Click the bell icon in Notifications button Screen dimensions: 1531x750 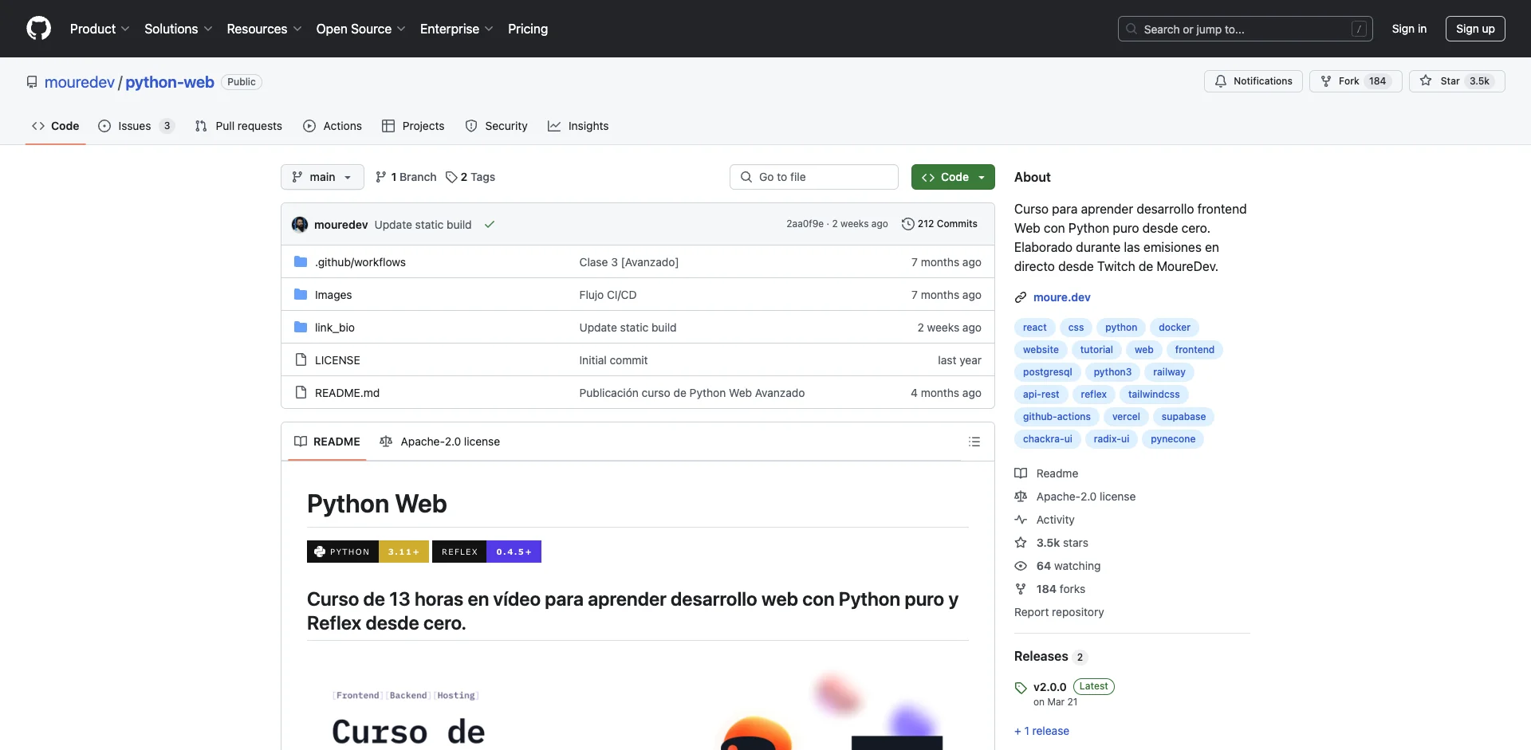(1221, 81)
